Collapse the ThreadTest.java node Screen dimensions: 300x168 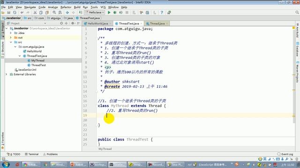point(20,56)
